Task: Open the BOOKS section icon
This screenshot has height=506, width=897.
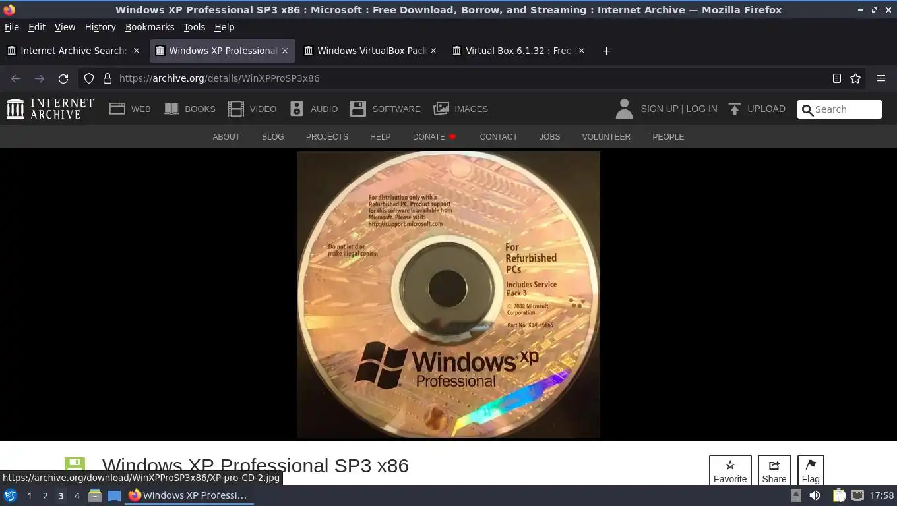Action: 171,109
